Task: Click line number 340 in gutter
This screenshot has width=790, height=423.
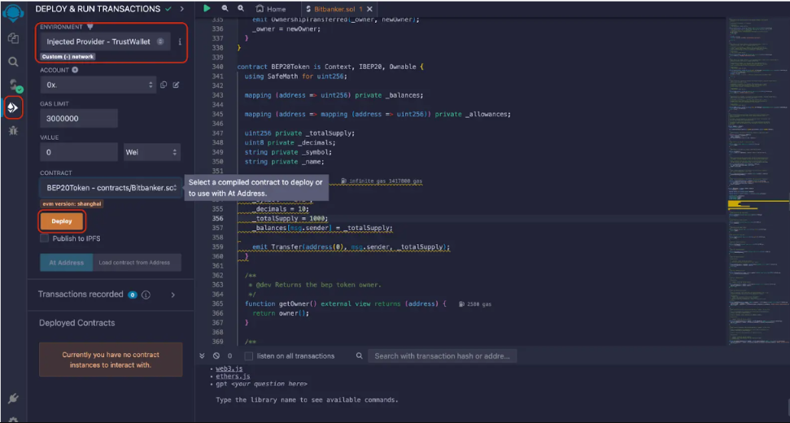Action: pyautogui.click(x=218, y=67)
